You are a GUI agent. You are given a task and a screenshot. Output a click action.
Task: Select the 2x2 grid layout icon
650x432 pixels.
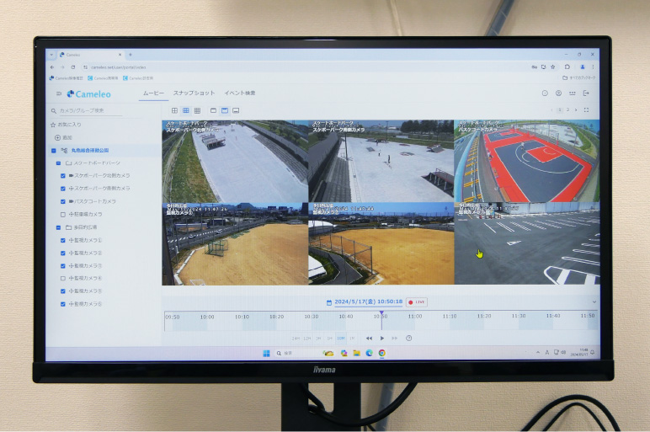tap(175, 110)
